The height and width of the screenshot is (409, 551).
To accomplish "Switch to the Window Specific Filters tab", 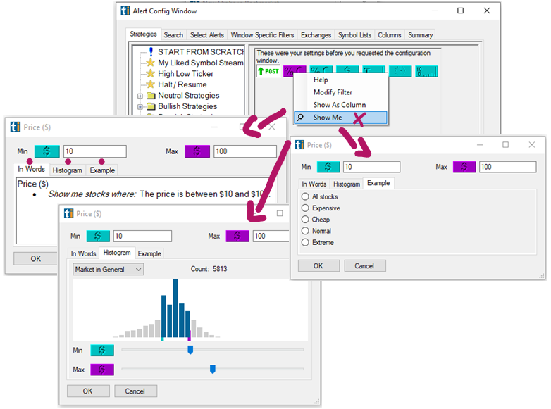I will (261, 35).
